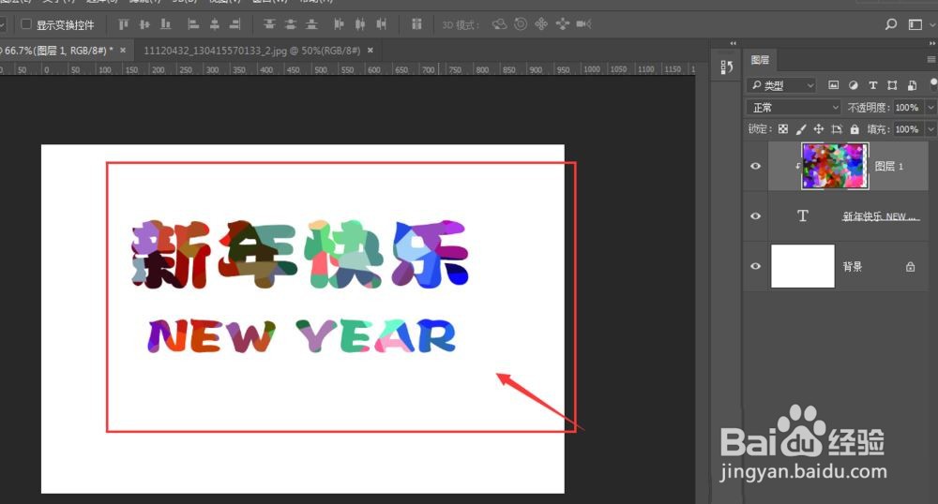Screen dimensions: 938x504
Task: Select the 3D roll mode icon
Action: tap(521, 24)
